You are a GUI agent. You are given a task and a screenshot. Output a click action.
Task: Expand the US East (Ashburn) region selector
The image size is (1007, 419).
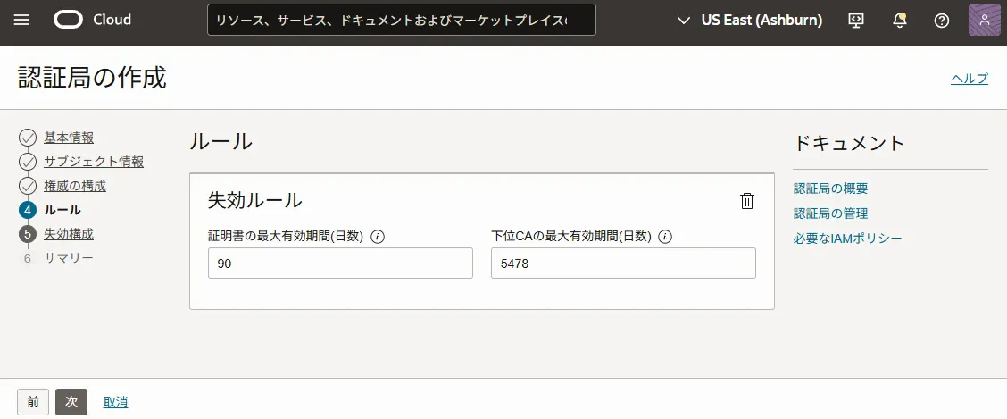750,21
